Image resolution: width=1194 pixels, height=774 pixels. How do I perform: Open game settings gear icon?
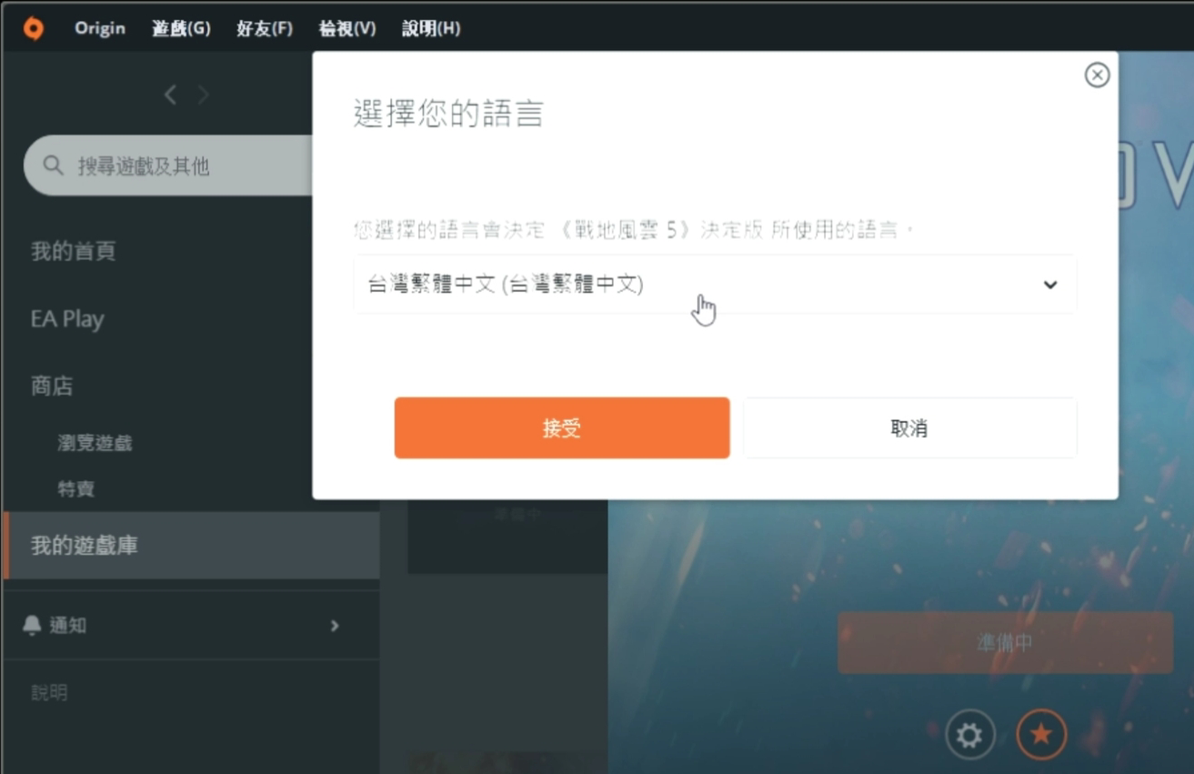point(970,734)
